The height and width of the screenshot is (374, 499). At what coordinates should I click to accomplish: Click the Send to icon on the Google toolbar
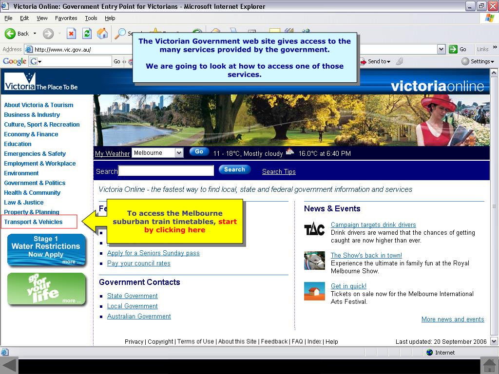(x=363, y=61)
